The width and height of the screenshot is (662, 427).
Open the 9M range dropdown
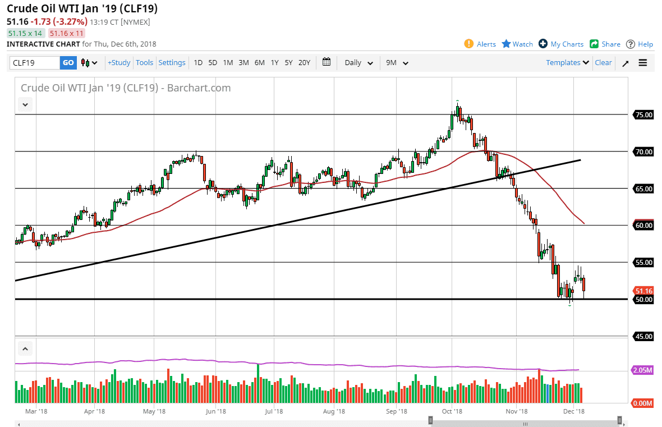397,62
